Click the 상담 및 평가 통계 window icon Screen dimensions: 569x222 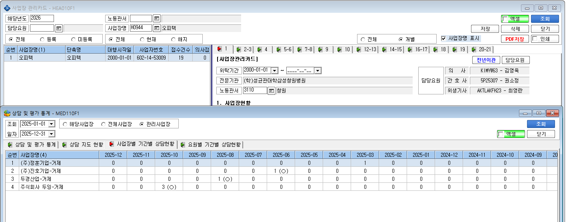7,113
